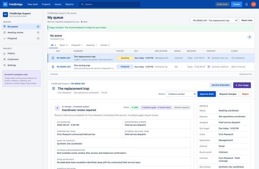
Task: Click the SS contact avatar
Action: tap(209, 58)
